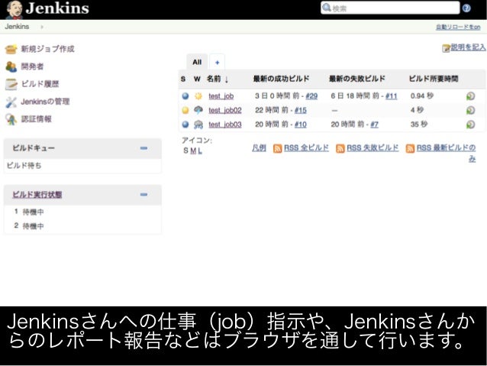Open successful build #15
Viewport: 487px width, 366px height.
301,110
